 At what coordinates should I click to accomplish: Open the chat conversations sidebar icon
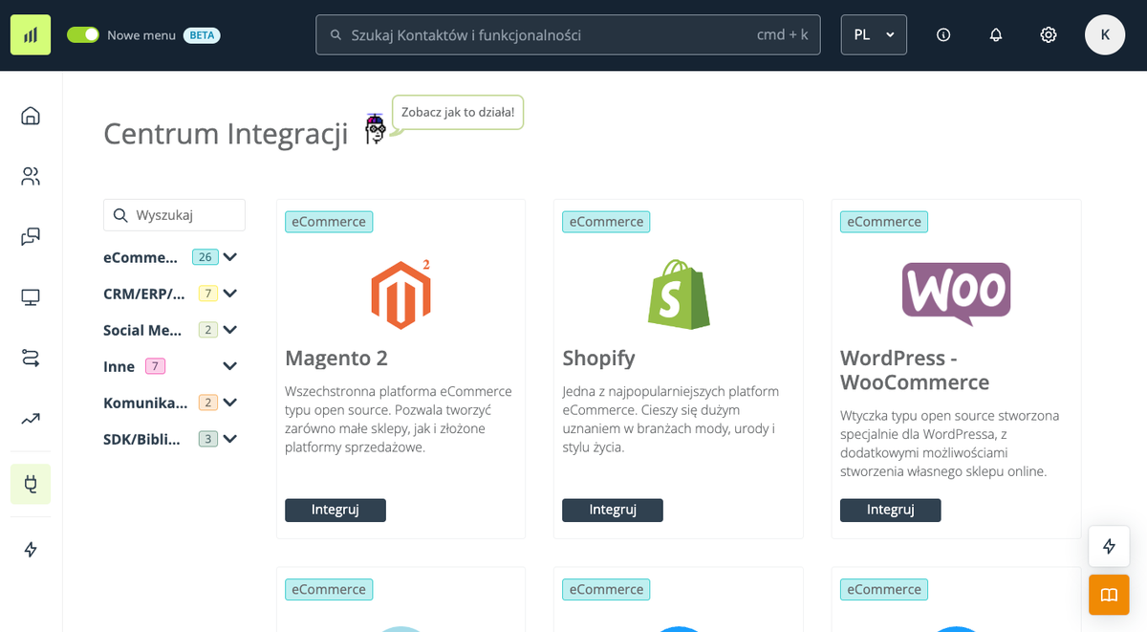click(31, 236)
